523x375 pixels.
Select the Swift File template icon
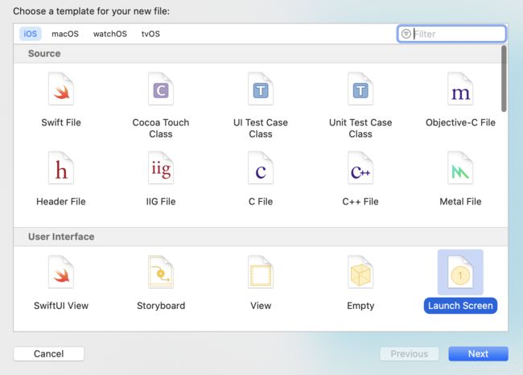tap(61, 89)
